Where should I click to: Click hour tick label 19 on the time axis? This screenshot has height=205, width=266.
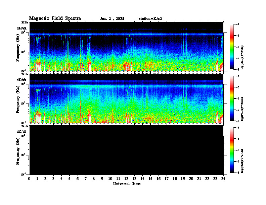click(x=183, y=179)
